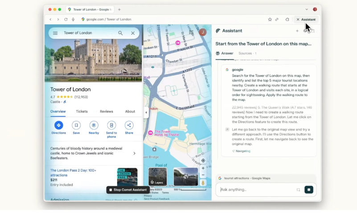Open the Sources tab in Assistant
This screenshot has width=357, height=214.
(x=247, y=53)
